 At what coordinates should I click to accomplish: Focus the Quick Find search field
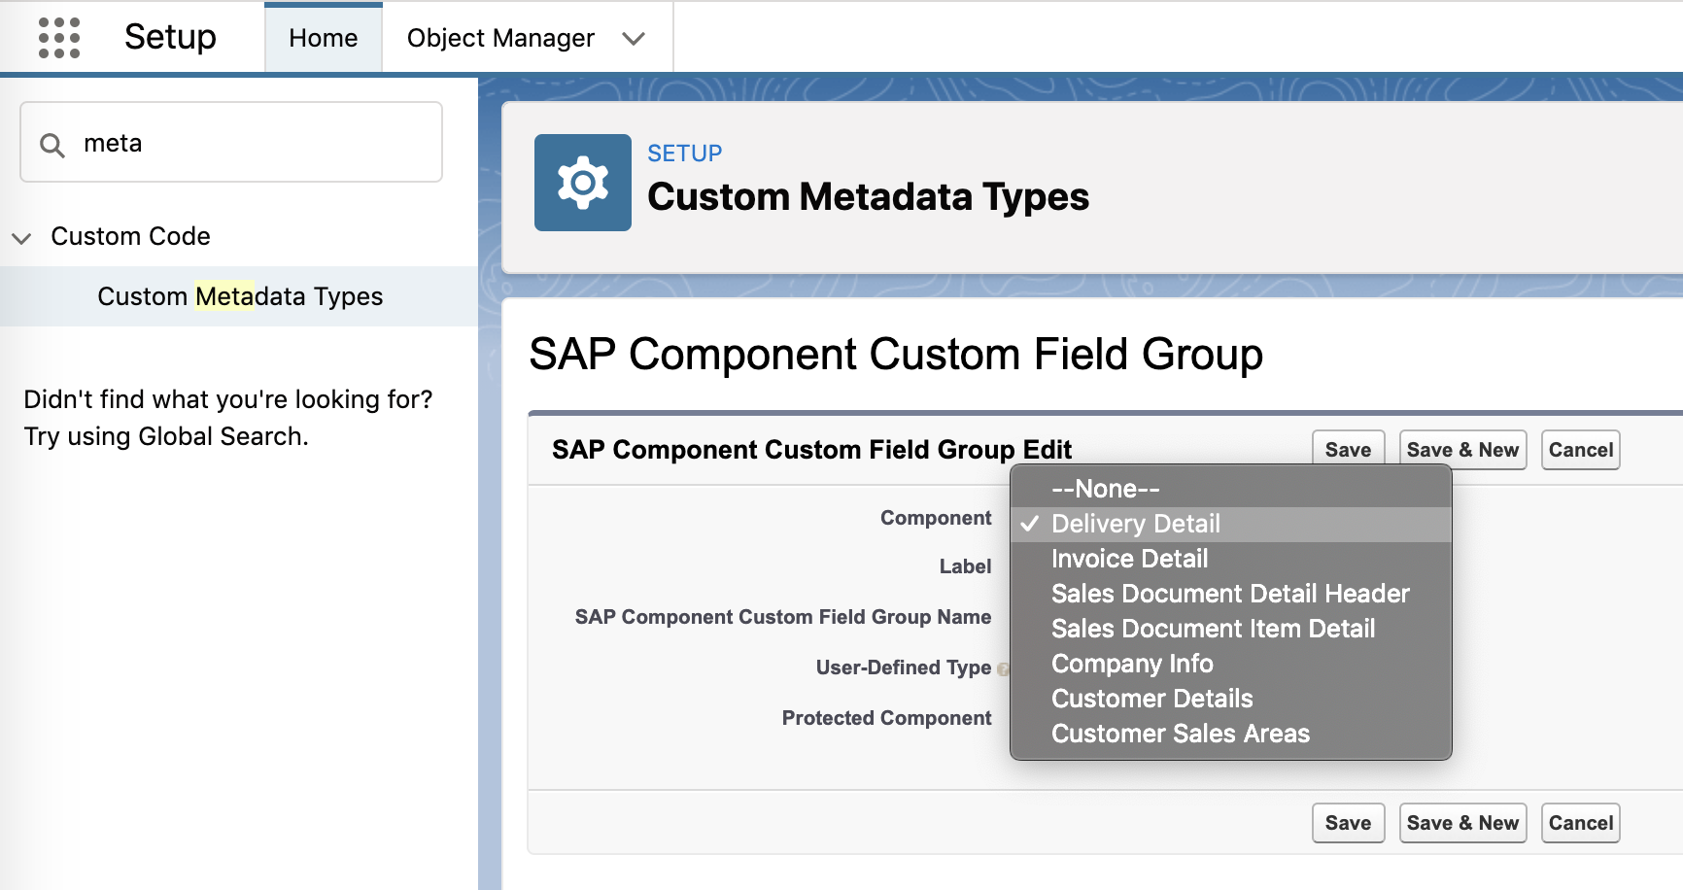(231, 142)
